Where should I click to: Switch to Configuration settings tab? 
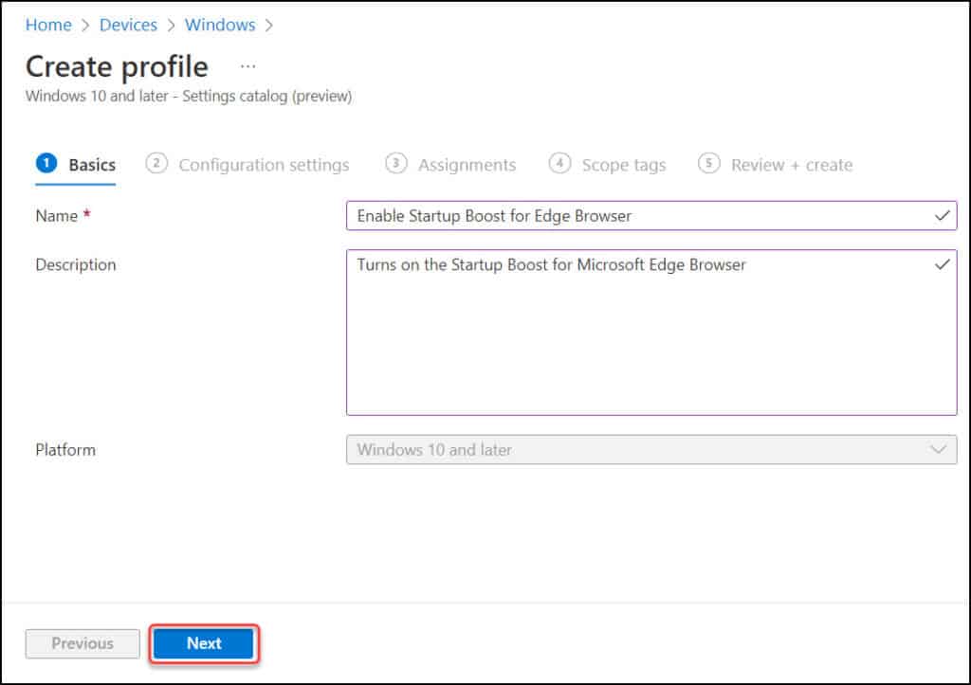tap(247, 165)
